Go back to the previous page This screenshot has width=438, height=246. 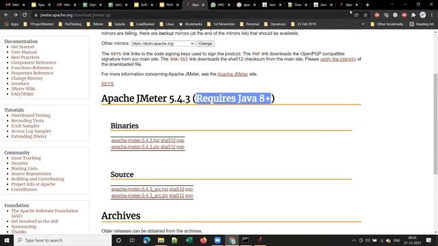[x=6, y=15]
